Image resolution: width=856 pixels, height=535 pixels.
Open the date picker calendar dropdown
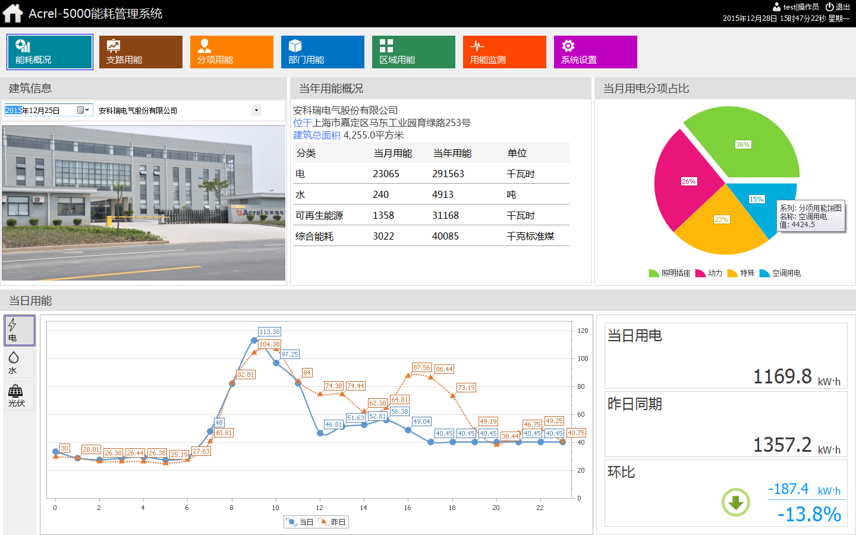click(83, 110)
